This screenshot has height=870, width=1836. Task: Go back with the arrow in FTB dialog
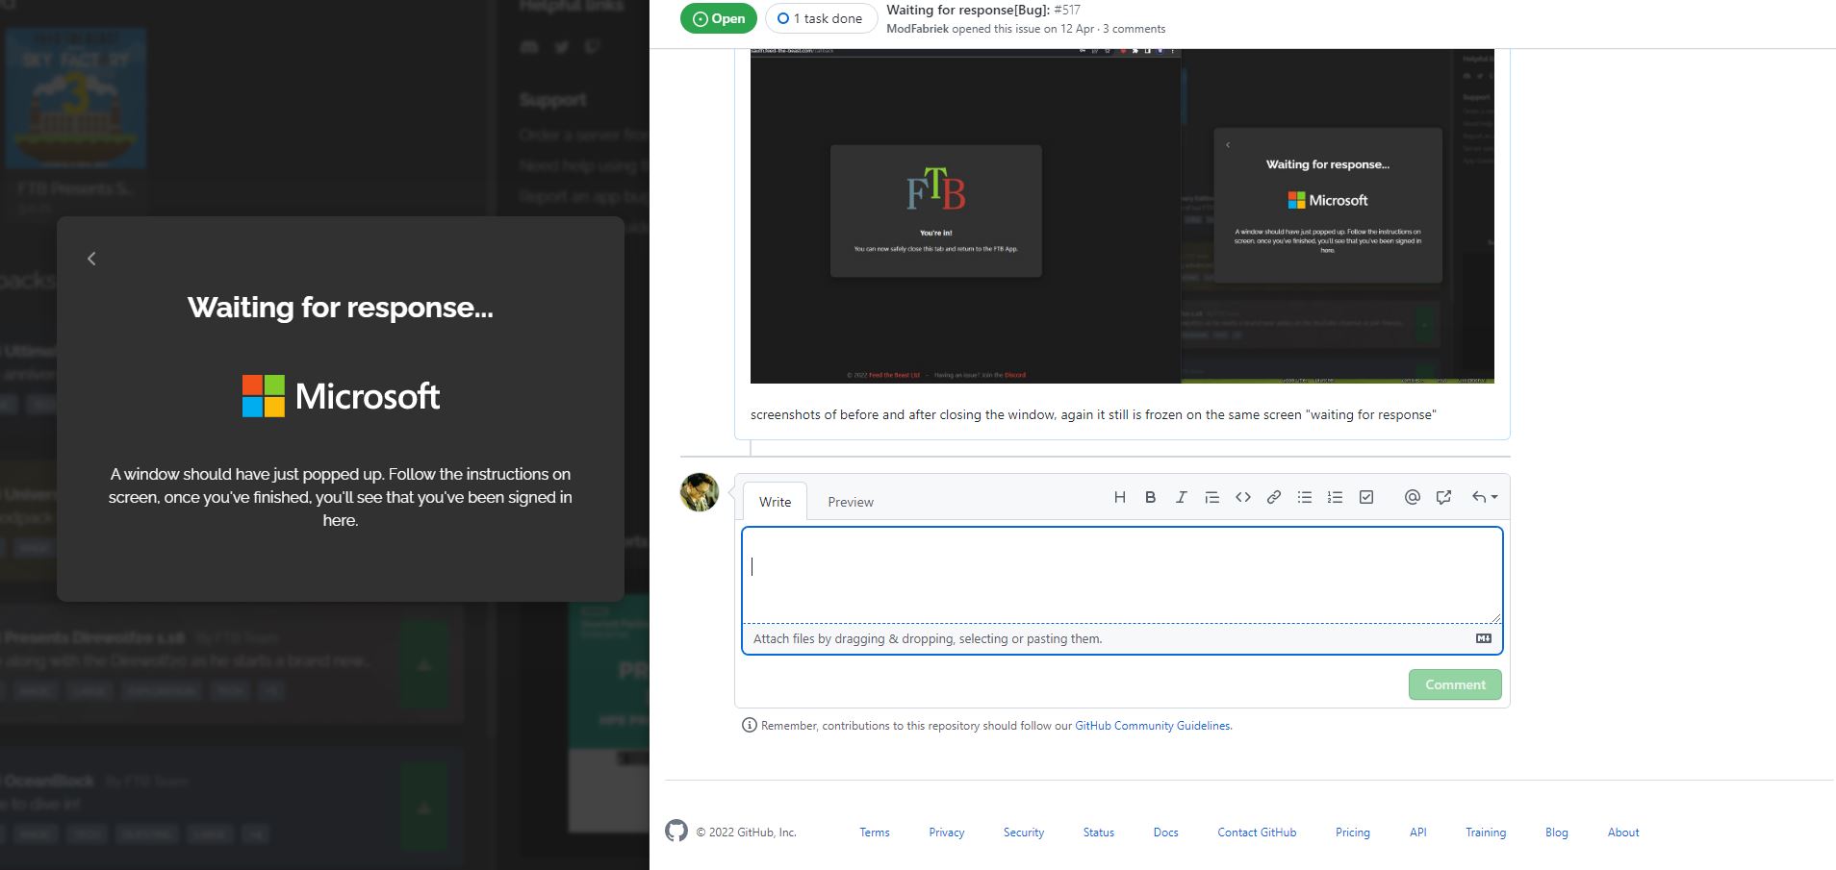click(91, 259)
